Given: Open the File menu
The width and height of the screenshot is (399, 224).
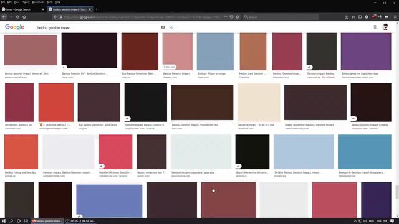Looking at the screenshot, I should point(3,2).
